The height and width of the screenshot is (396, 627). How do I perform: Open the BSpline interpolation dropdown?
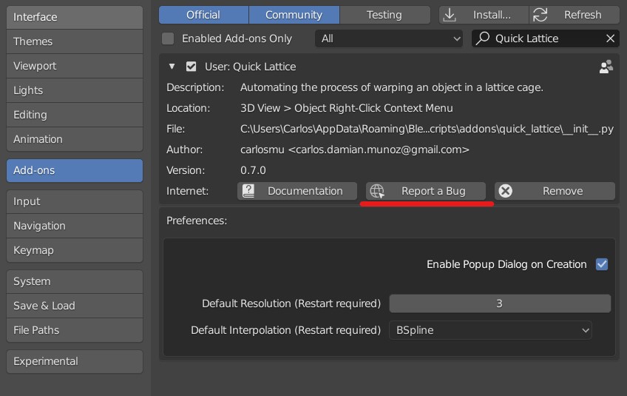pyautogui.click(x=490, y=330)
